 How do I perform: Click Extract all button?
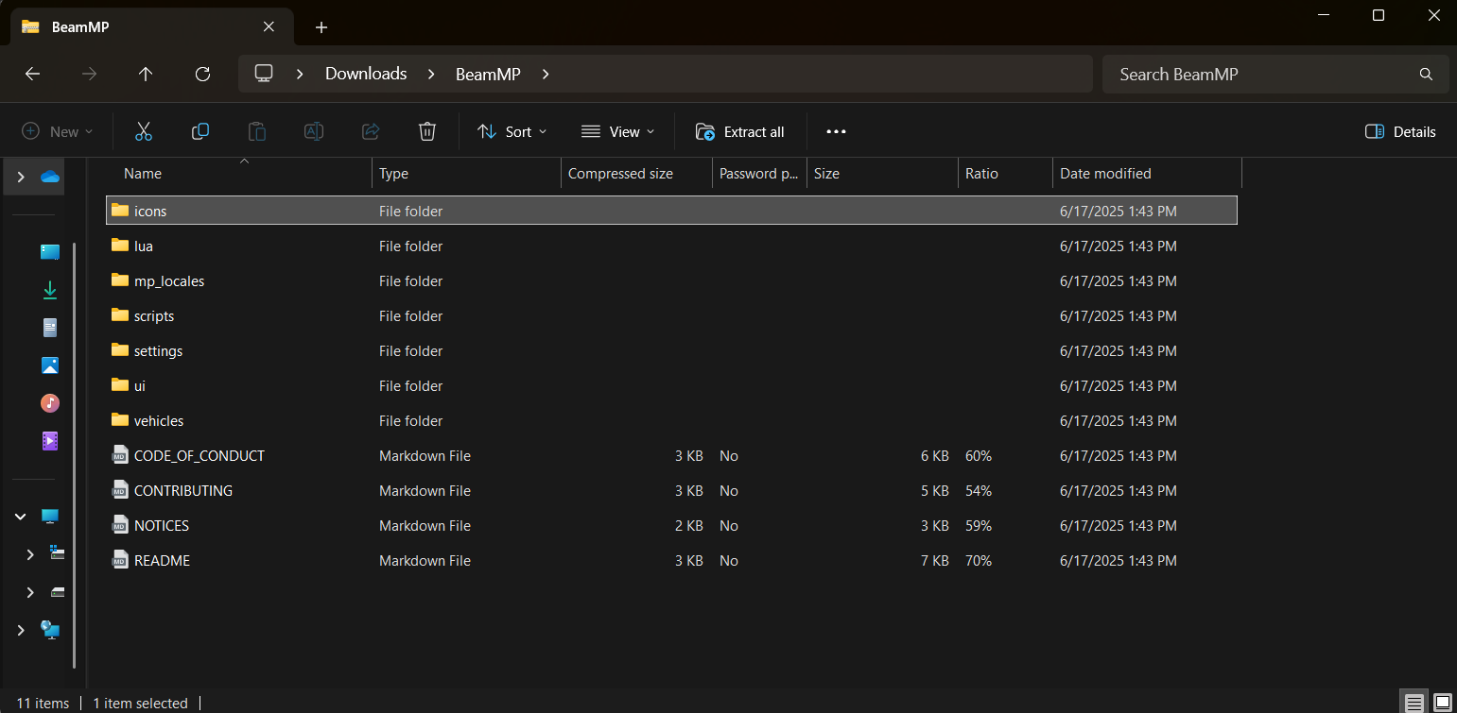pyautogui.click(x=740, y=131)
